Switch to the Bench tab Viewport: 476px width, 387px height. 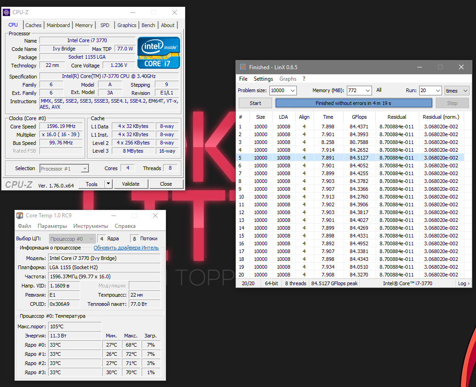148,25
